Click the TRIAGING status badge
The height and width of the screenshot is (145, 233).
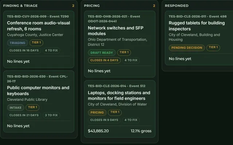tap(17, 43)
